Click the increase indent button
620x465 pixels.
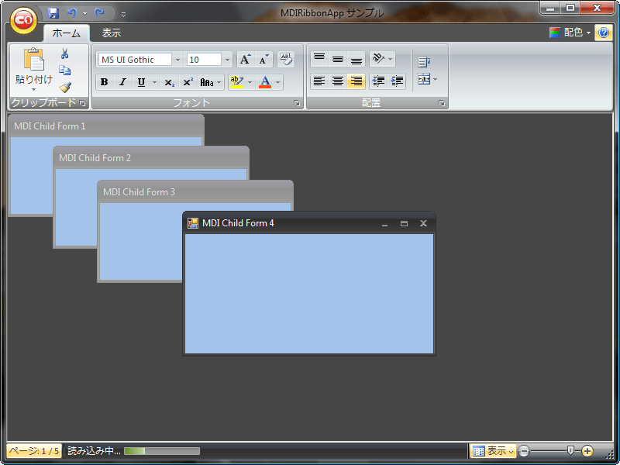click(398, 81)
